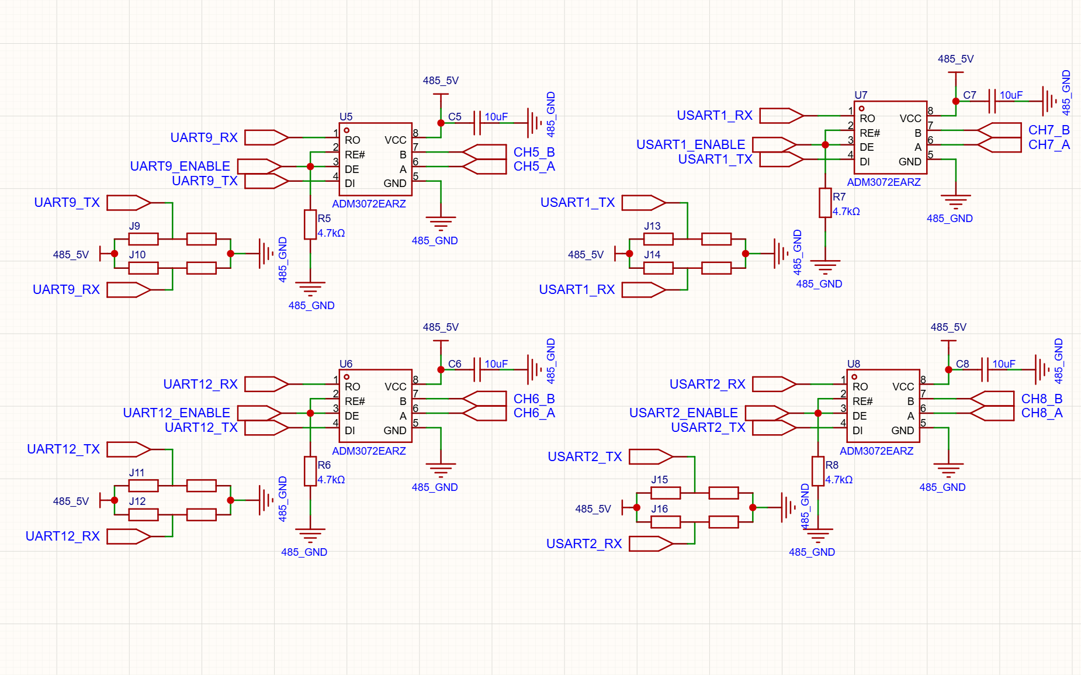Select the U5 ADM3072EARZ chip body
Image resolution: width=1081 pixels, height=675 pixels.
click(x=376, y=159)
